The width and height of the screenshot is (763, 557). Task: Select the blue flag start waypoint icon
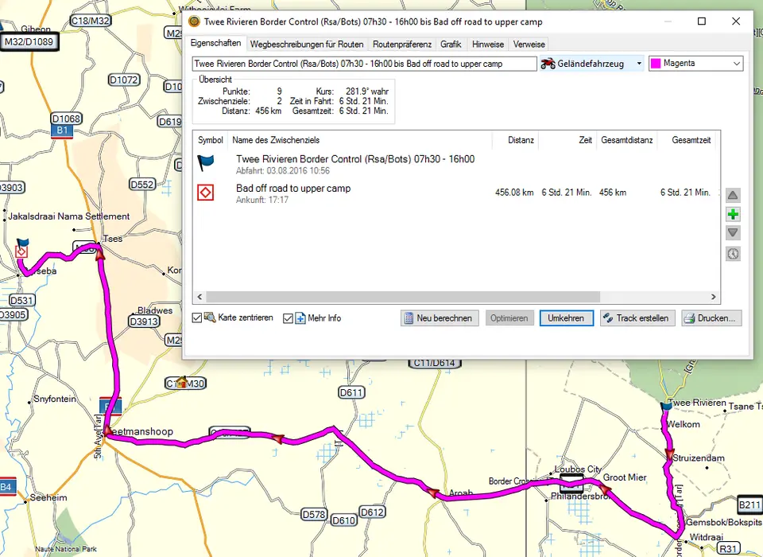205,162
